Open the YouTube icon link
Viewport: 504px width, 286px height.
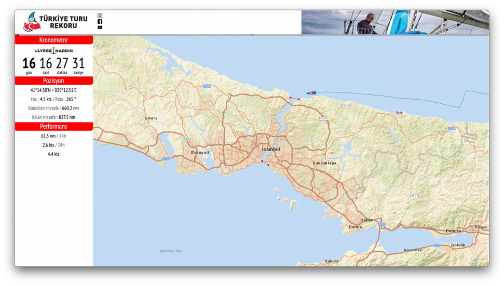point(100,28)
